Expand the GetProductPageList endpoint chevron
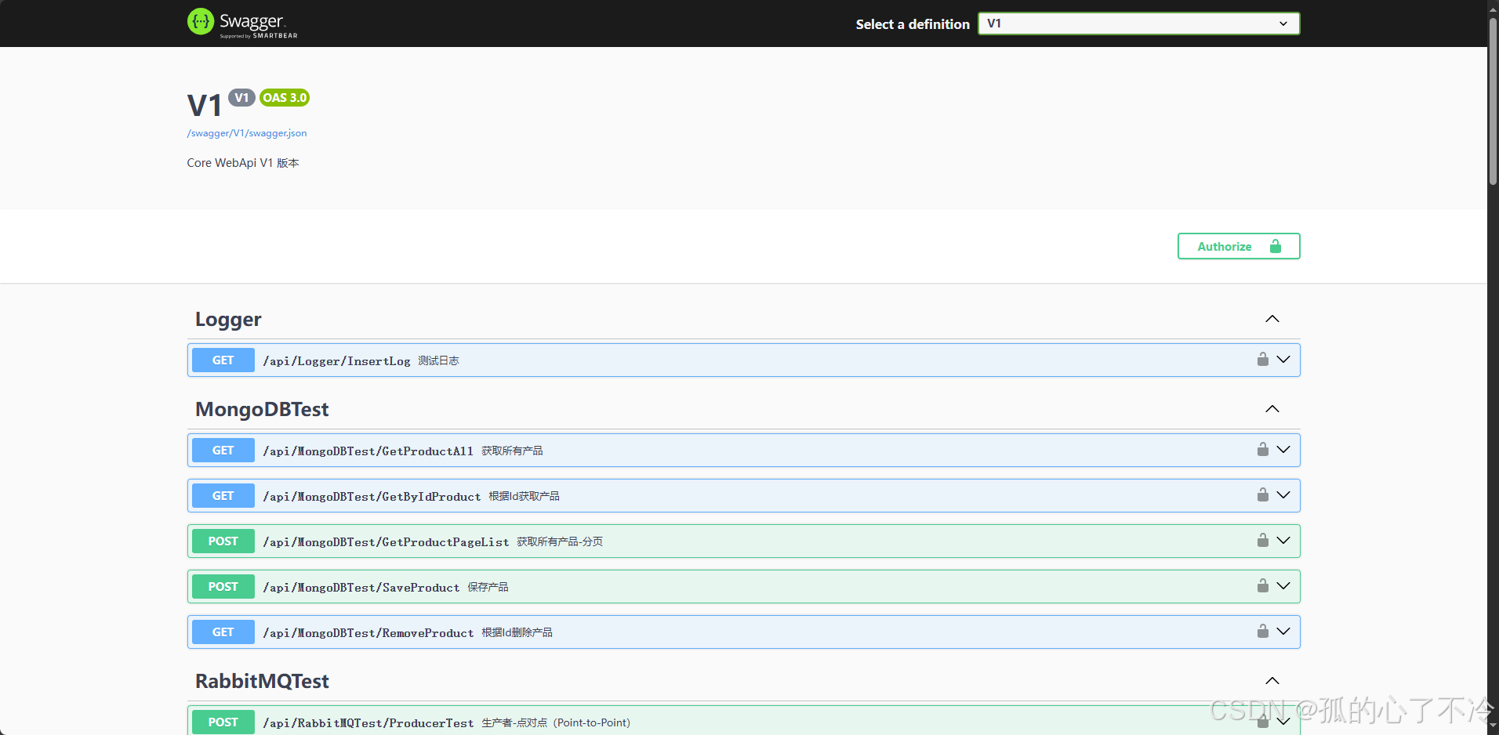The width and height of the screenshot is (1499, 735). (x=1283, y=541)
